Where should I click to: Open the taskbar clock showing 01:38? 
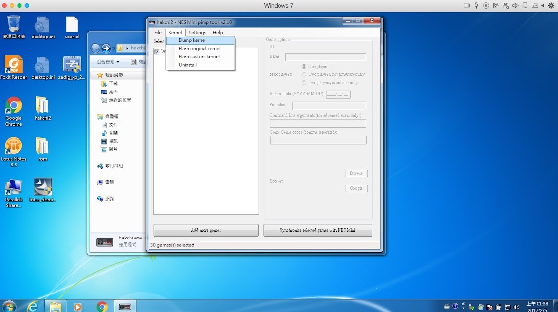pyautogui.click(x=538, y=307)
